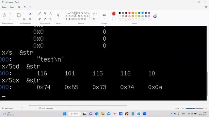Open the Edit colors wheel
Screen dimensions: 209x117
tap(155, 16)
